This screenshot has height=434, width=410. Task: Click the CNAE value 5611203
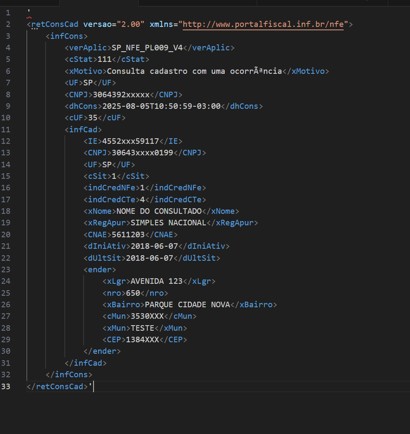click(128, 235)
